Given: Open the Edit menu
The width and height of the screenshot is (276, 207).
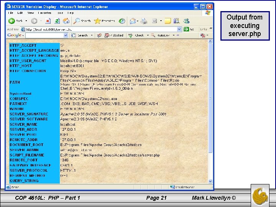Looking at the screenshot, I should click(x=20, y=13).
